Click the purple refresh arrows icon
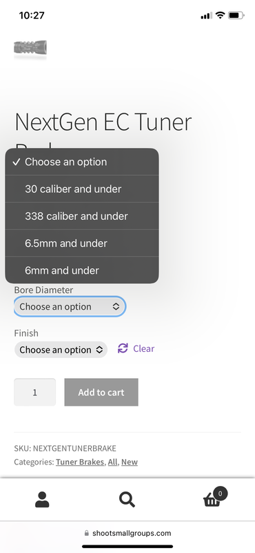Viewport: 255px width, 553px height. point(123,348)
